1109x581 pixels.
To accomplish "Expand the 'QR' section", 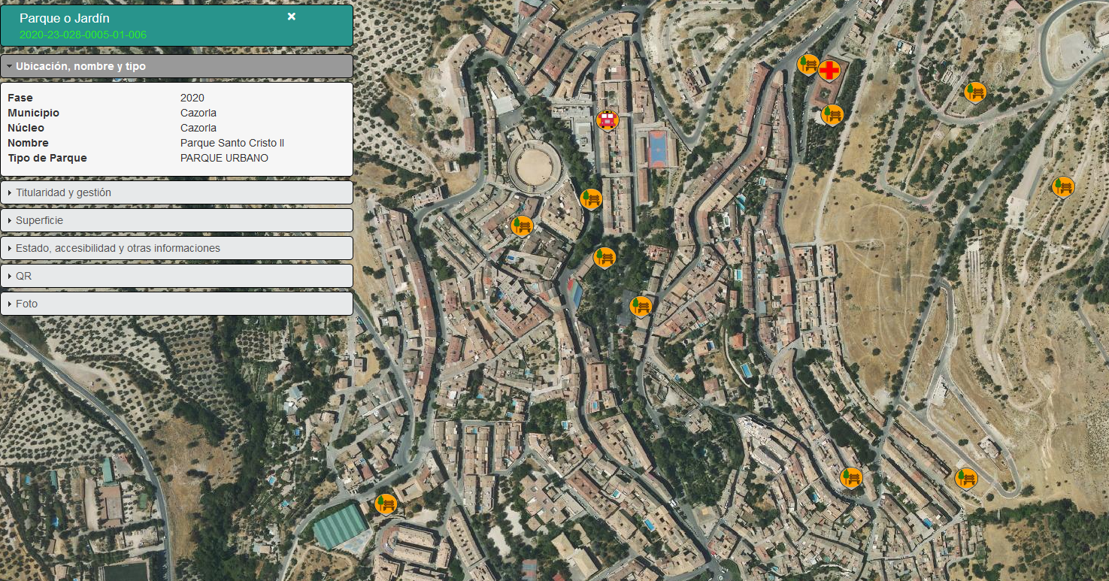I will point(177,276).
